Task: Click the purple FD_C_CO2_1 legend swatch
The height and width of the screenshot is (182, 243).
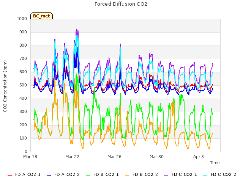Action: [x=166, y=175]
